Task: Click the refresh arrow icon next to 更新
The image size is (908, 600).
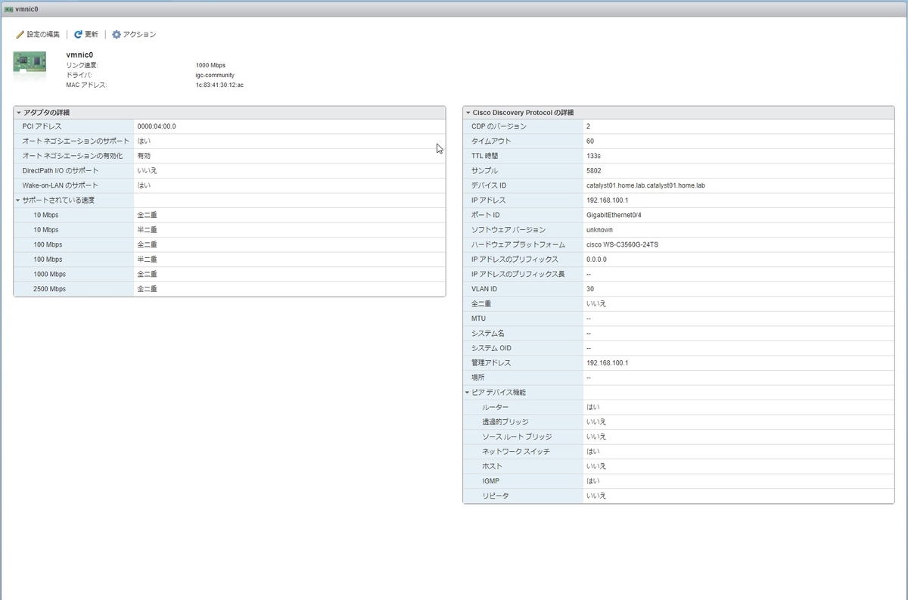Action: click(78, 35)
